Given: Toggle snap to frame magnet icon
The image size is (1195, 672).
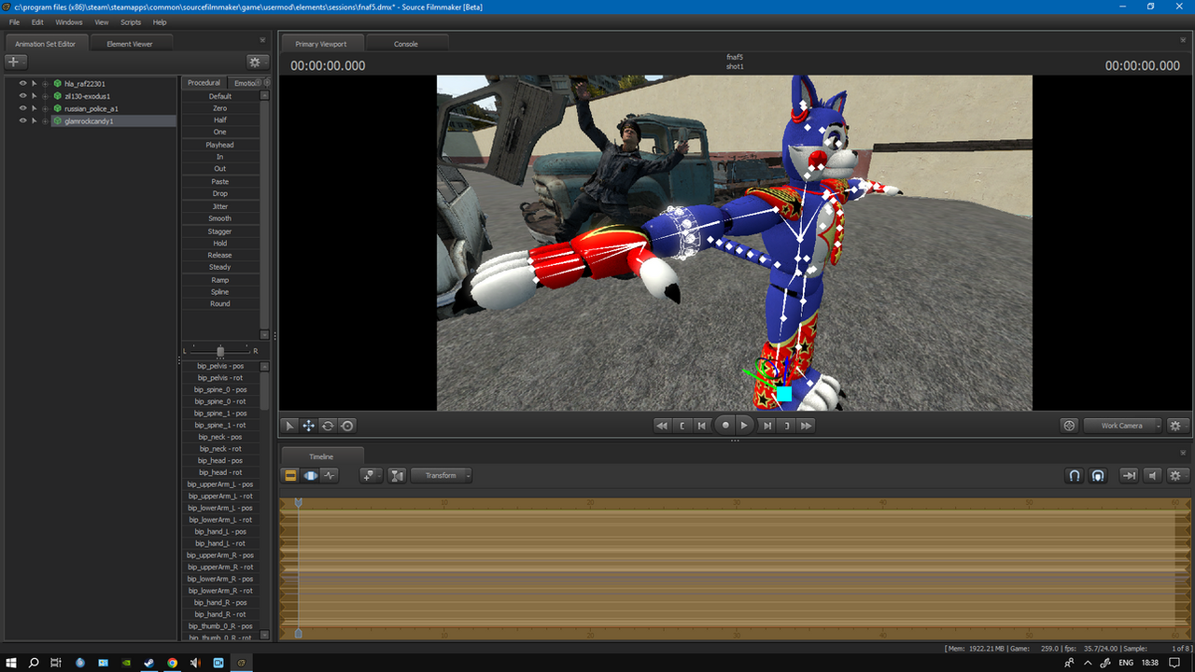Looking at the screenshot, I should click(x=1098, y=475).
